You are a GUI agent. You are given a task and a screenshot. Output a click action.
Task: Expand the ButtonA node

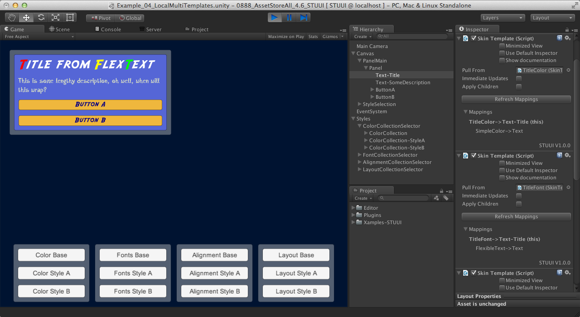pos(372,90)
